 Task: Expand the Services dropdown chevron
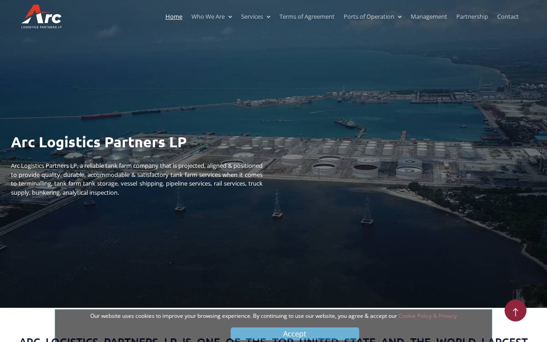pos(268,17)
